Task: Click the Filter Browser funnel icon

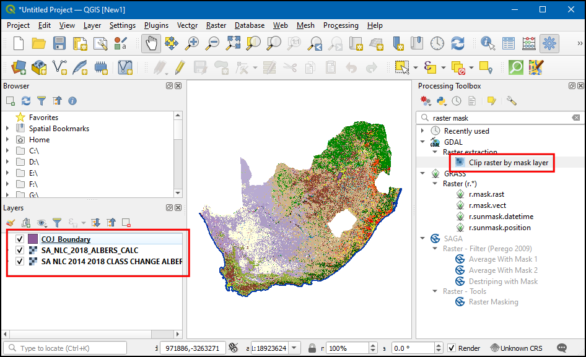Action: [42, 101]
